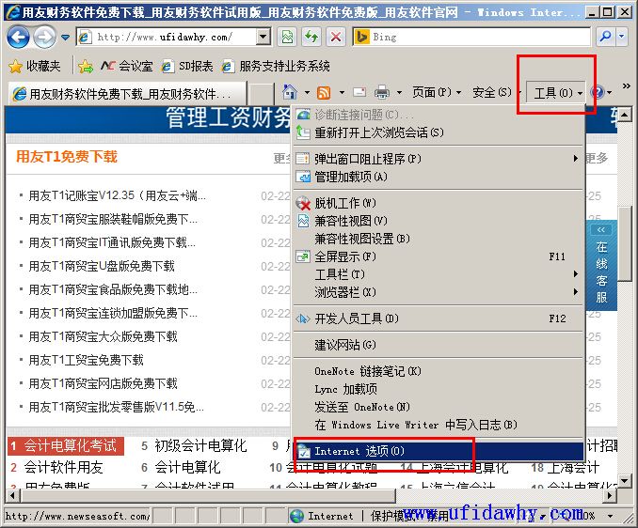The height and width of the screenshot is (528, 638).
Task: Select 管理加载项(A) menu item
Action: click(x=438, y=177)
